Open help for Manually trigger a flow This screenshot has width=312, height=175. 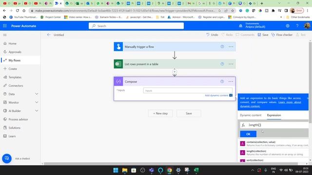click(x=222, y=47)
